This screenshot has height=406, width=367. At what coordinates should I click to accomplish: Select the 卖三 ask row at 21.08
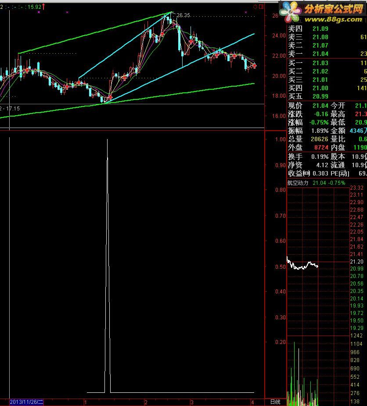pos(327,37)
